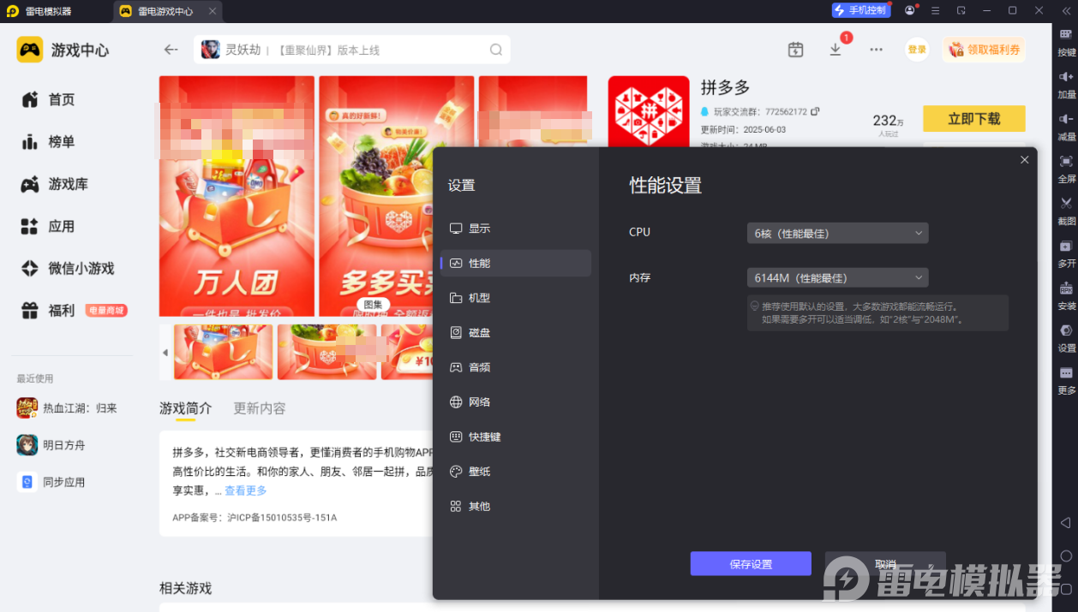Click the 查看更多 link
Image resolution: width=1078 pixels, height=612 pixels.
[246, 490]
